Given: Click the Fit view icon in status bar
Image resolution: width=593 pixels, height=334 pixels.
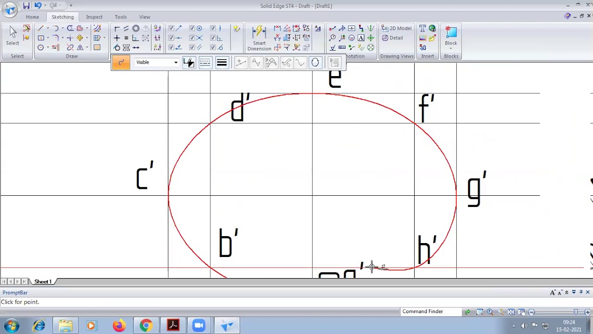Looking at the screenshot, I should coord(511,312).
